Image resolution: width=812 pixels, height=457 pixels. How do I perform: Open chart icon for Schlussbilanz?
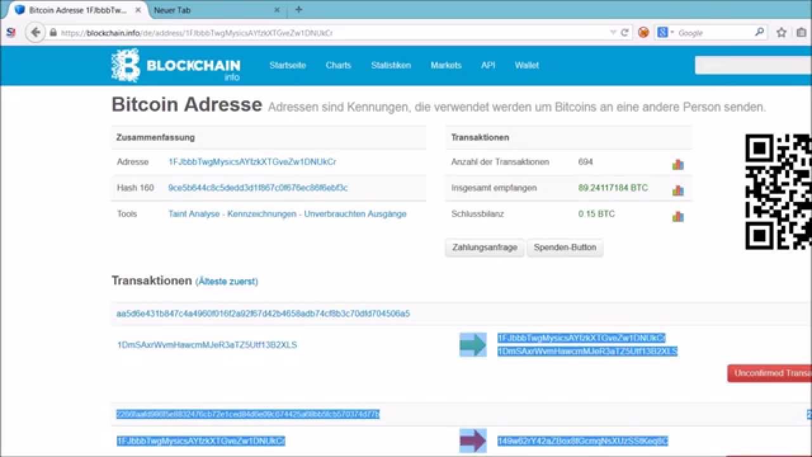coord(678,216)
